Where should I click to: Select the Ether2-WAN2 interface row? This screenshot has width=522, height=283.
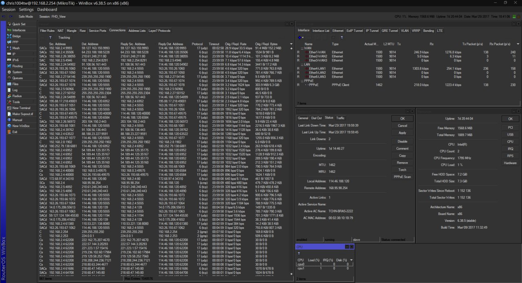pyautogui.click(x=408, y=56)
